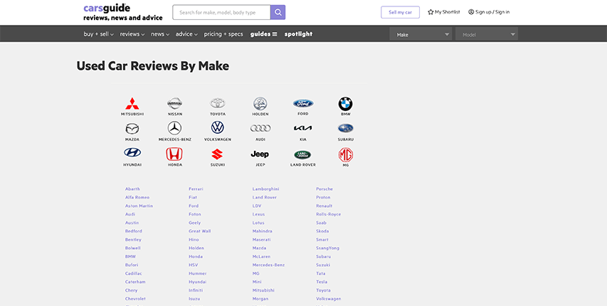The image size is (607, 306).
Task: Select the Mahindra link
Action: (262, 231)
